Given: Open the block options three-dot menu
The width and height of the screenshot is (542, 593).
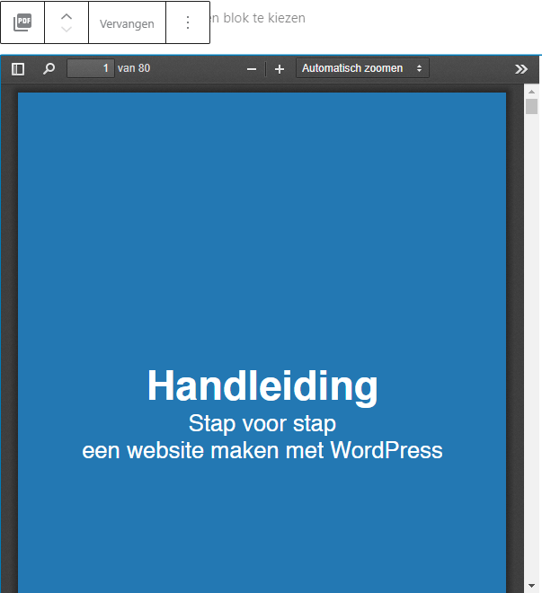Looking at the screenshot, I should click(188, 22).
